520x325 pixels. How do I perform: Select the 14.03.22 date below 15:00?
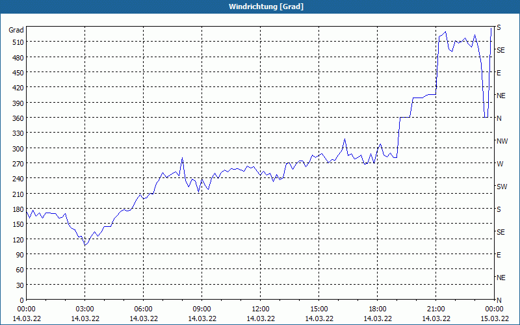319,318
